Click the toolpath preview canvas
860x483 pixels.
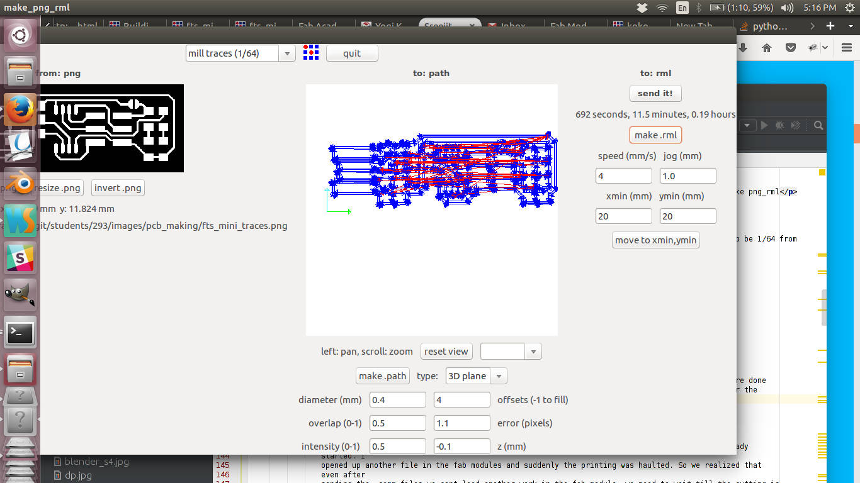point(432,210)
